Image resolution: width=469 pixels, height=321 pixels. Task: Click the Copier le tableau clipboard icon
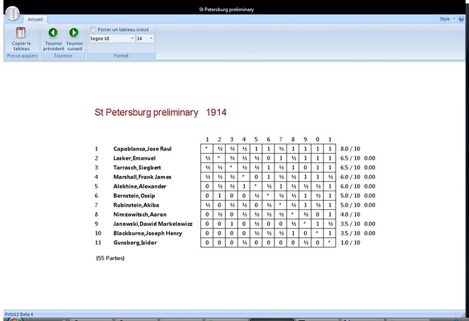(21, 33)
